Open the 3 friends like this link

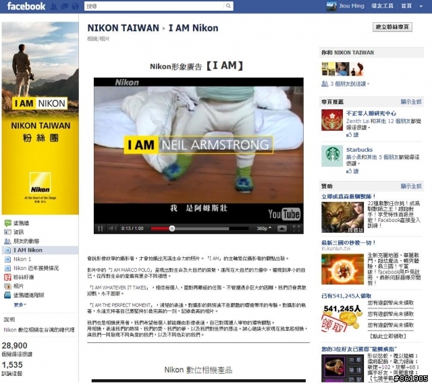pos(349,84)
